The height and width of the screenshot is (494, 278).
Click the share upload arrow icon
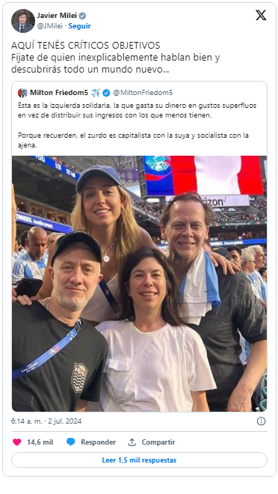[x=132, y=442]
